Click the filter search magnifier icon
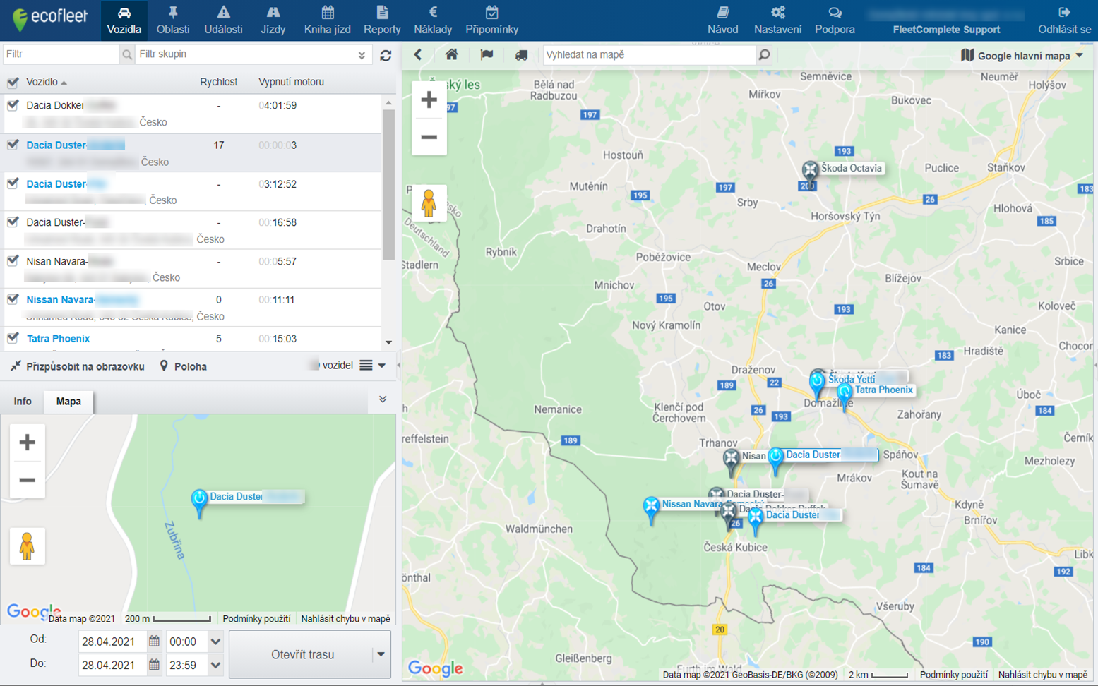Image resolution: width=1098 pixels, height=686 pixels. coord(126,54)
